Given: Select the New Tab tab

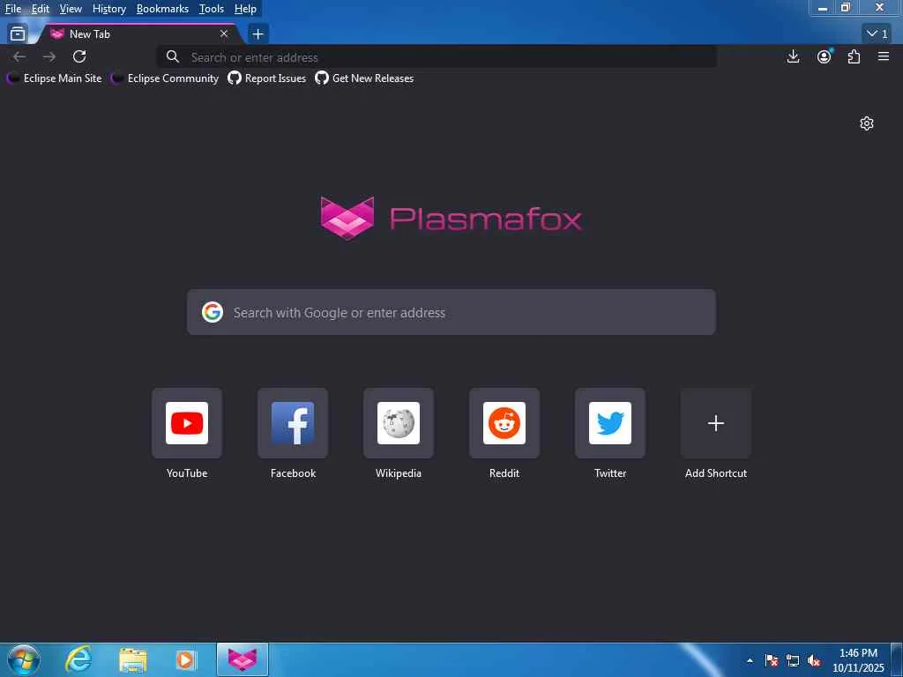Looking at the screenshot, I should pyautogui.click(x=138, y=34).
